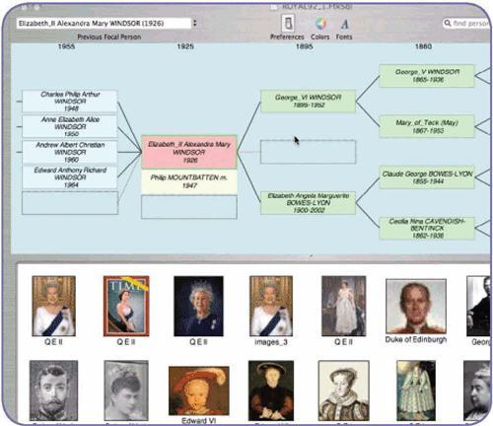This screenshot has height=426, width=493.
Task: Click Elizabeth Angela Marguerite BOWES-LYON box
Action: click(x=308, y=203)
